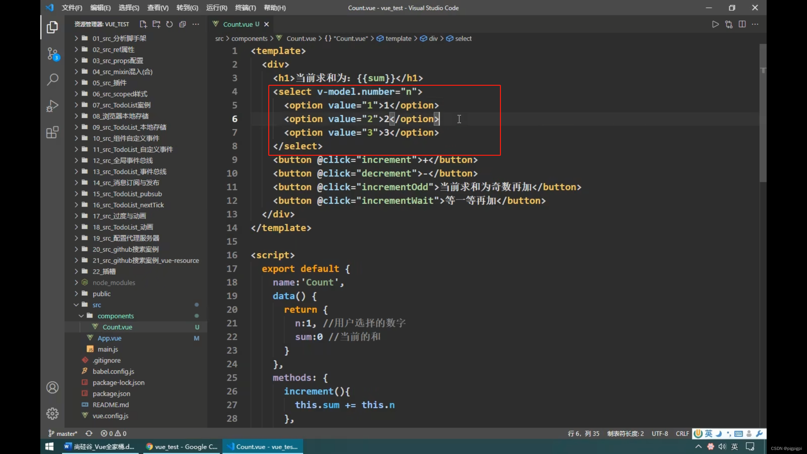Image resolution: width=807 pixels, height=454 pixels.
Task: Split the editor to the right
Action: (742, 24)
